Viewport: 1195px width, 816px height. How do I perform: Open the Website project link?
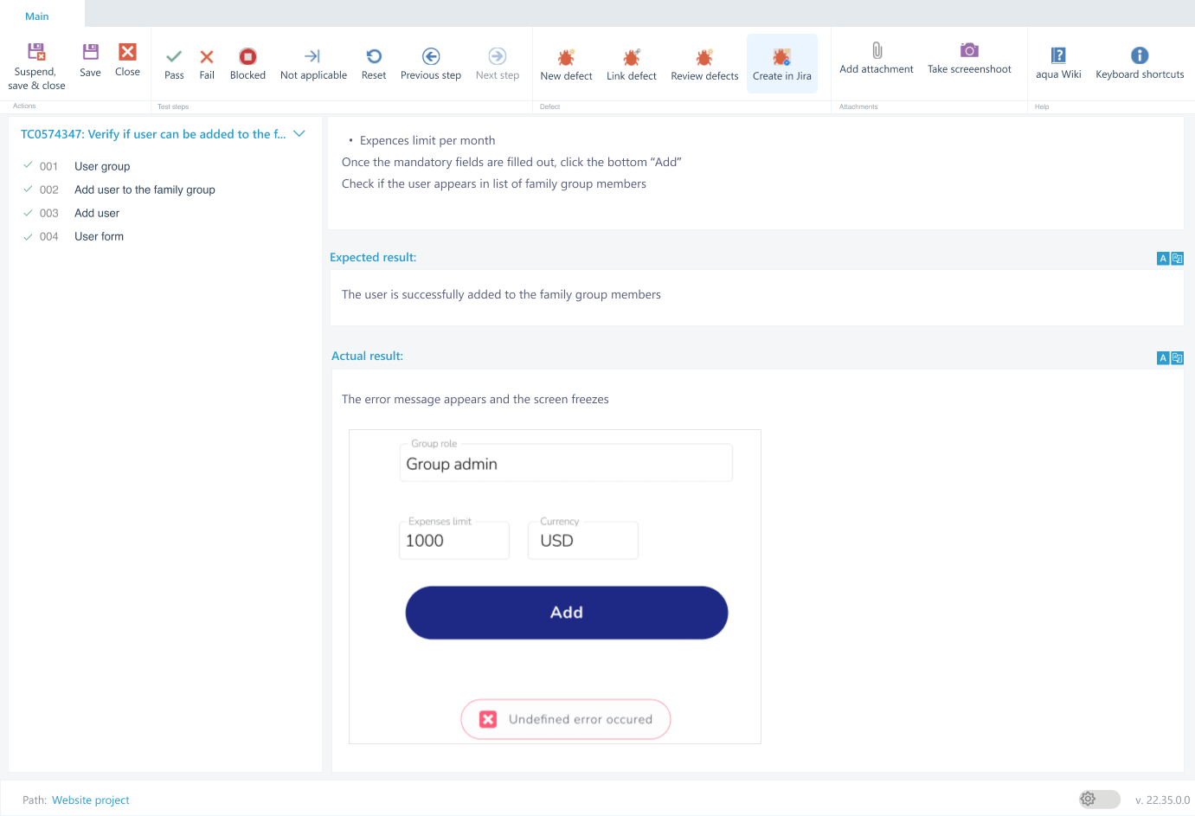point(90,800)
